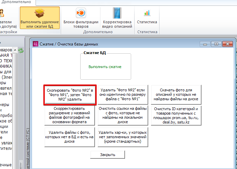This screenshot has width=237, height=169.
Task: Click the Закрыть button
Action: click(108, 155)
